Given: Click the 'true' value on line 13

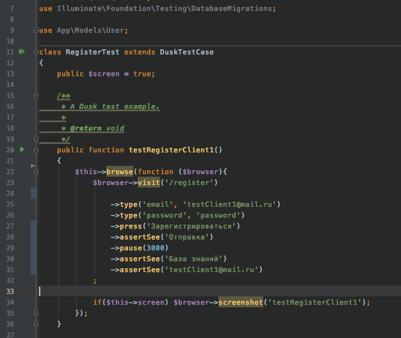Looking at the screenshot, I should (142, 74).
